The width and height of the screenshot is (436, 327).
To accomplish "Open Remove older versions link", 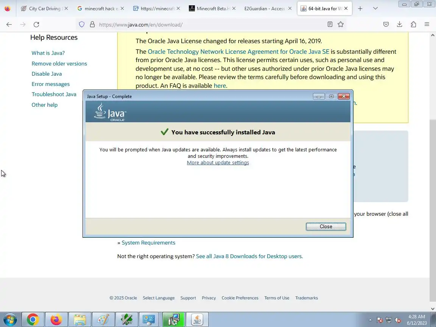I will [x=59, y=64].
